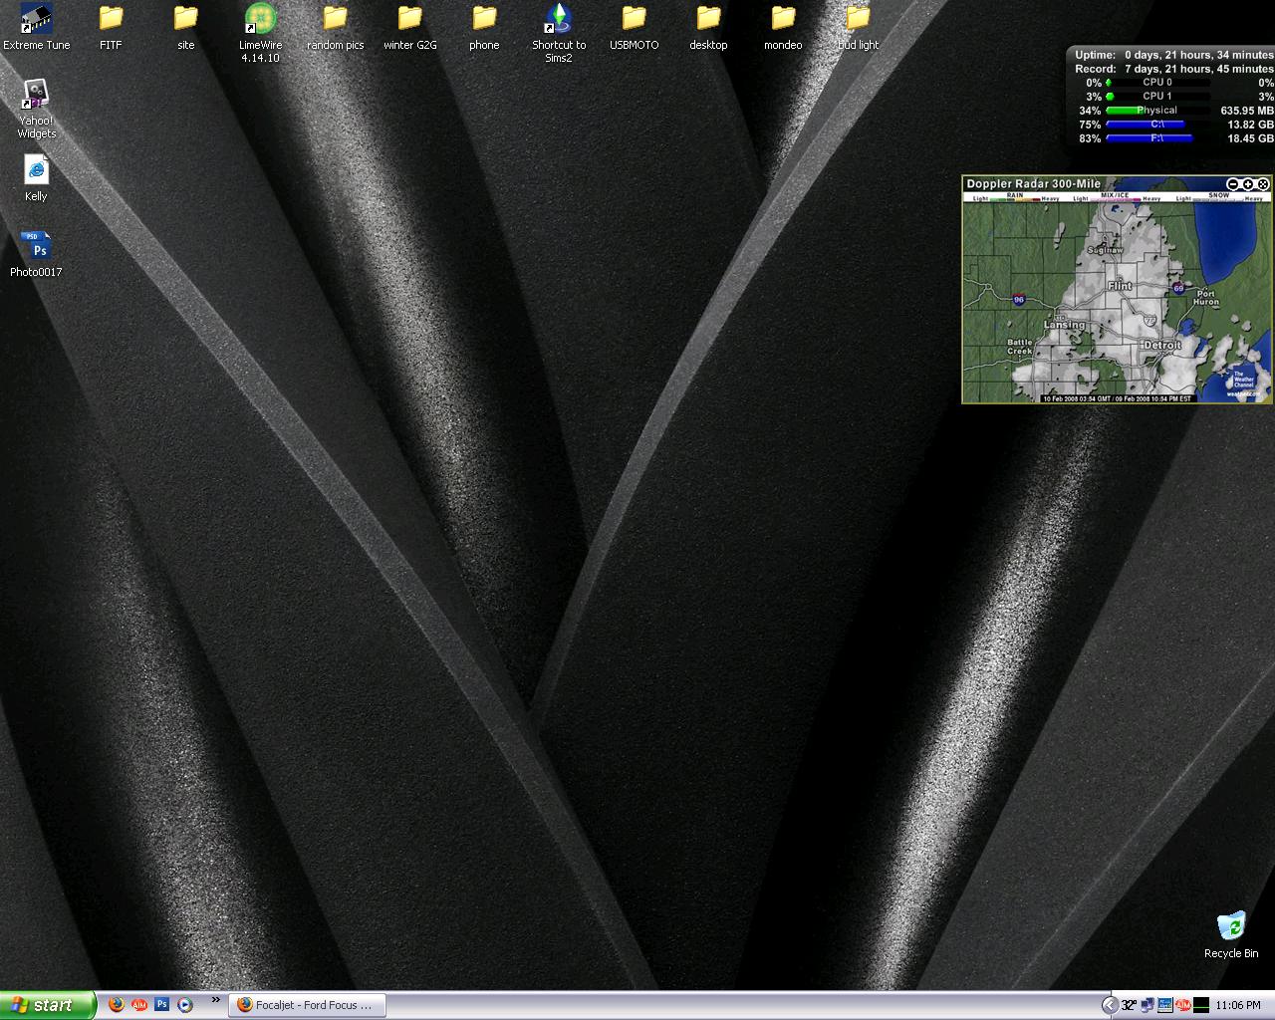Image resolution: width=1275 pixels, height=1020 pixels.
Task: Select the random pics folder
Action: coord(335,27)
